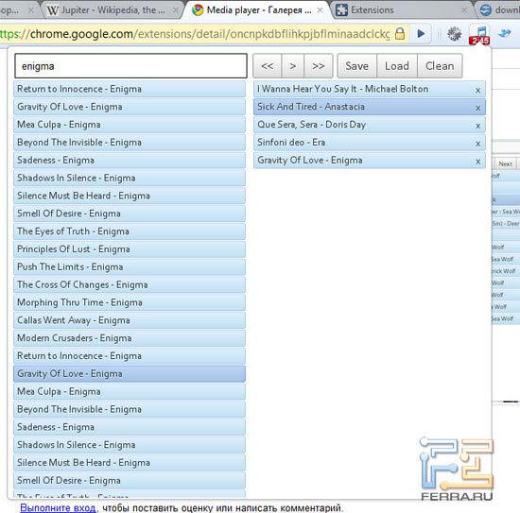Click second Silence Must Be Heard result
This screenshot has width=520, height=513.
(x=130, y=463)
